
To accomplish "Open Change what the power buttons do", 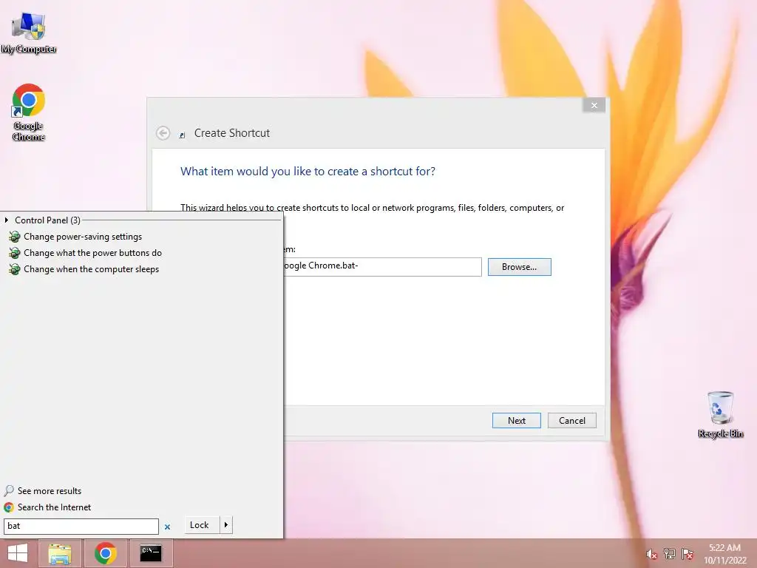I will click(92, 253).
